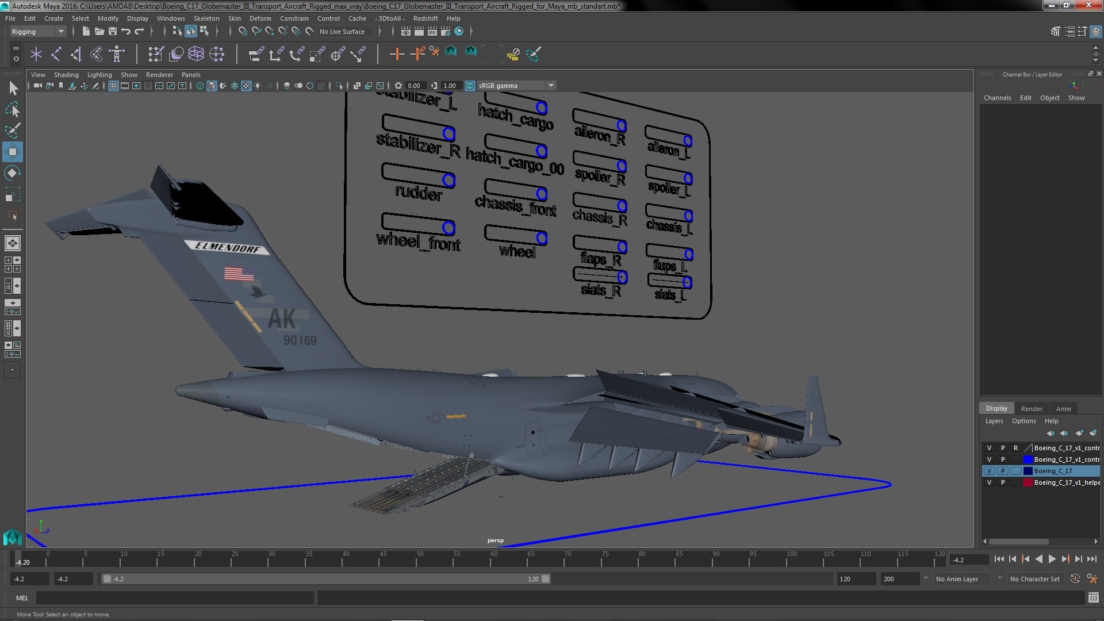Create a new layer from selected objects

point(1093,433)
